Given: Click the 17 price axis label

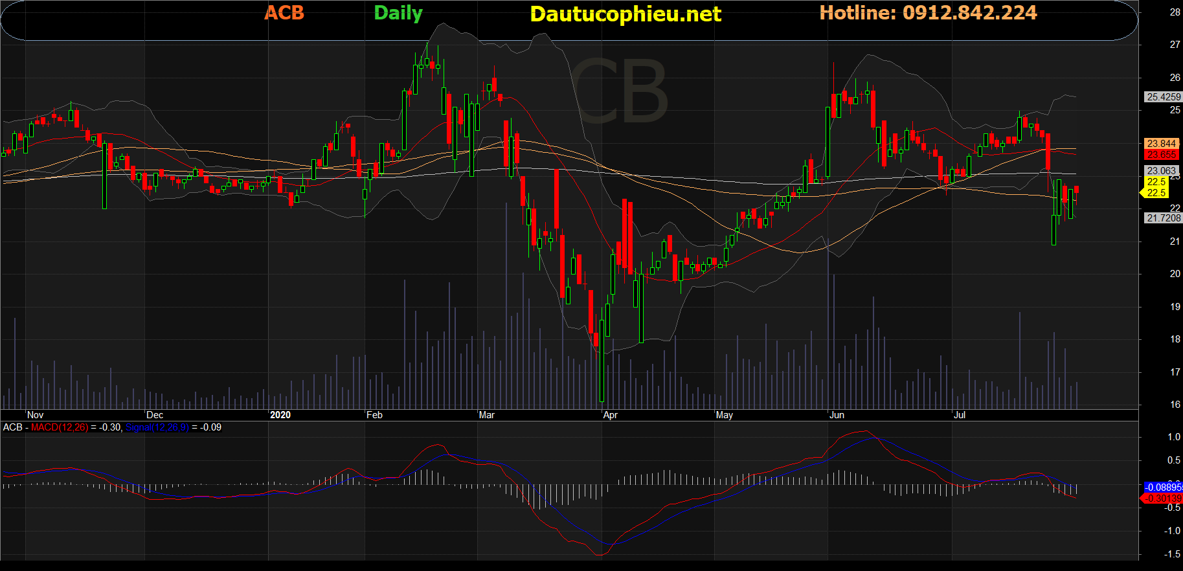Looking at the screenshot, I should [1175, 372].
